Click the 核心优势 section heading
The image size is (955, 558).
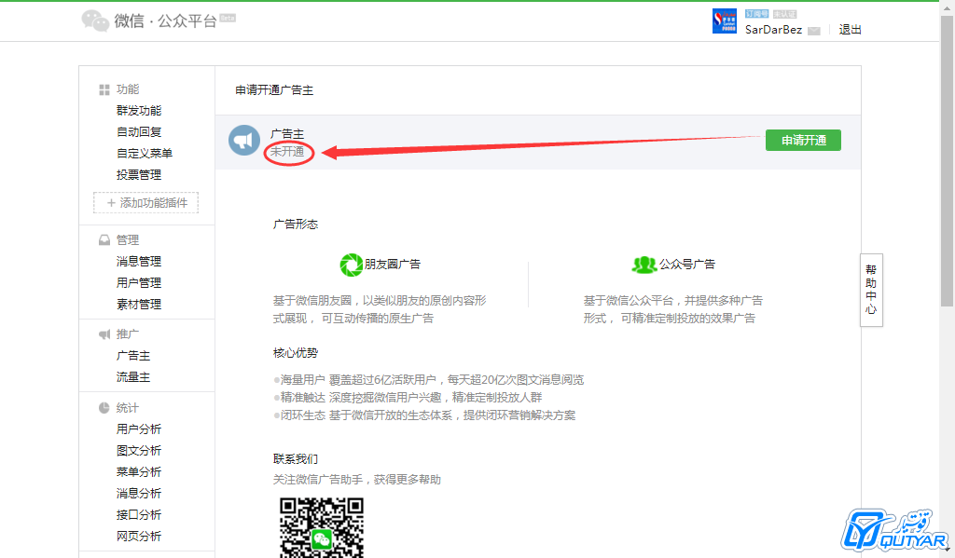[296, 353]
